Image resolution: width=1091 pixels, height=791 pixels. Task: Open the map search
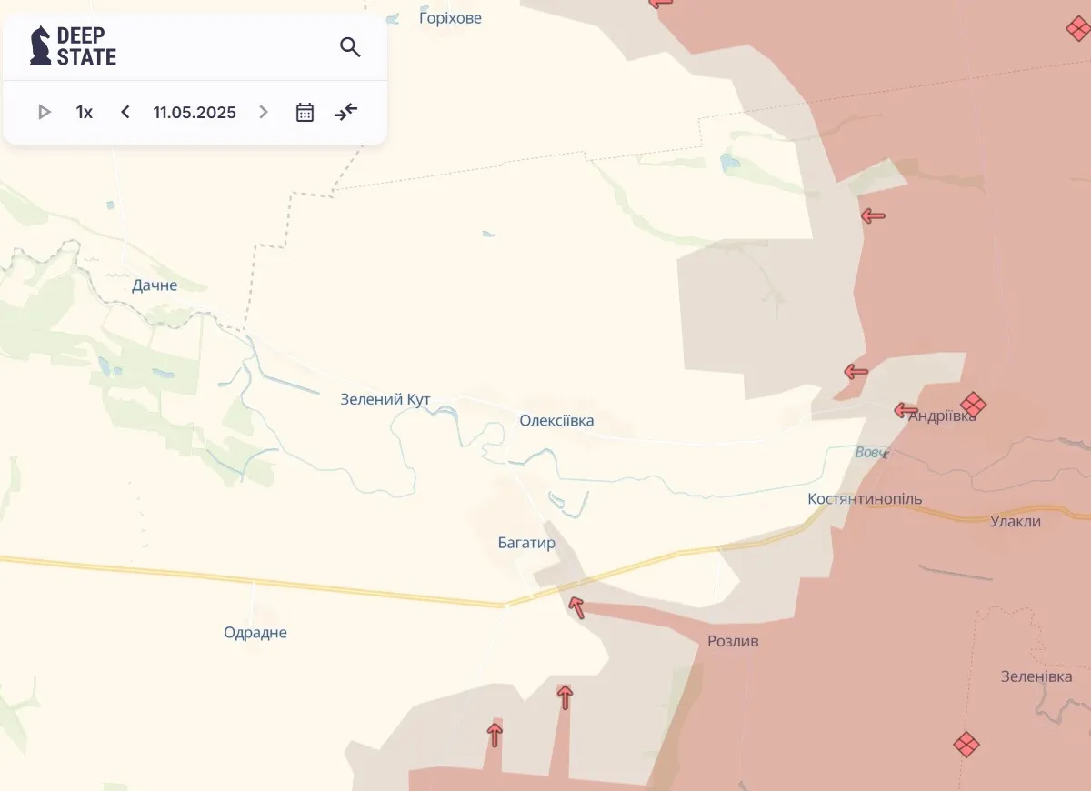pos(350,47)
